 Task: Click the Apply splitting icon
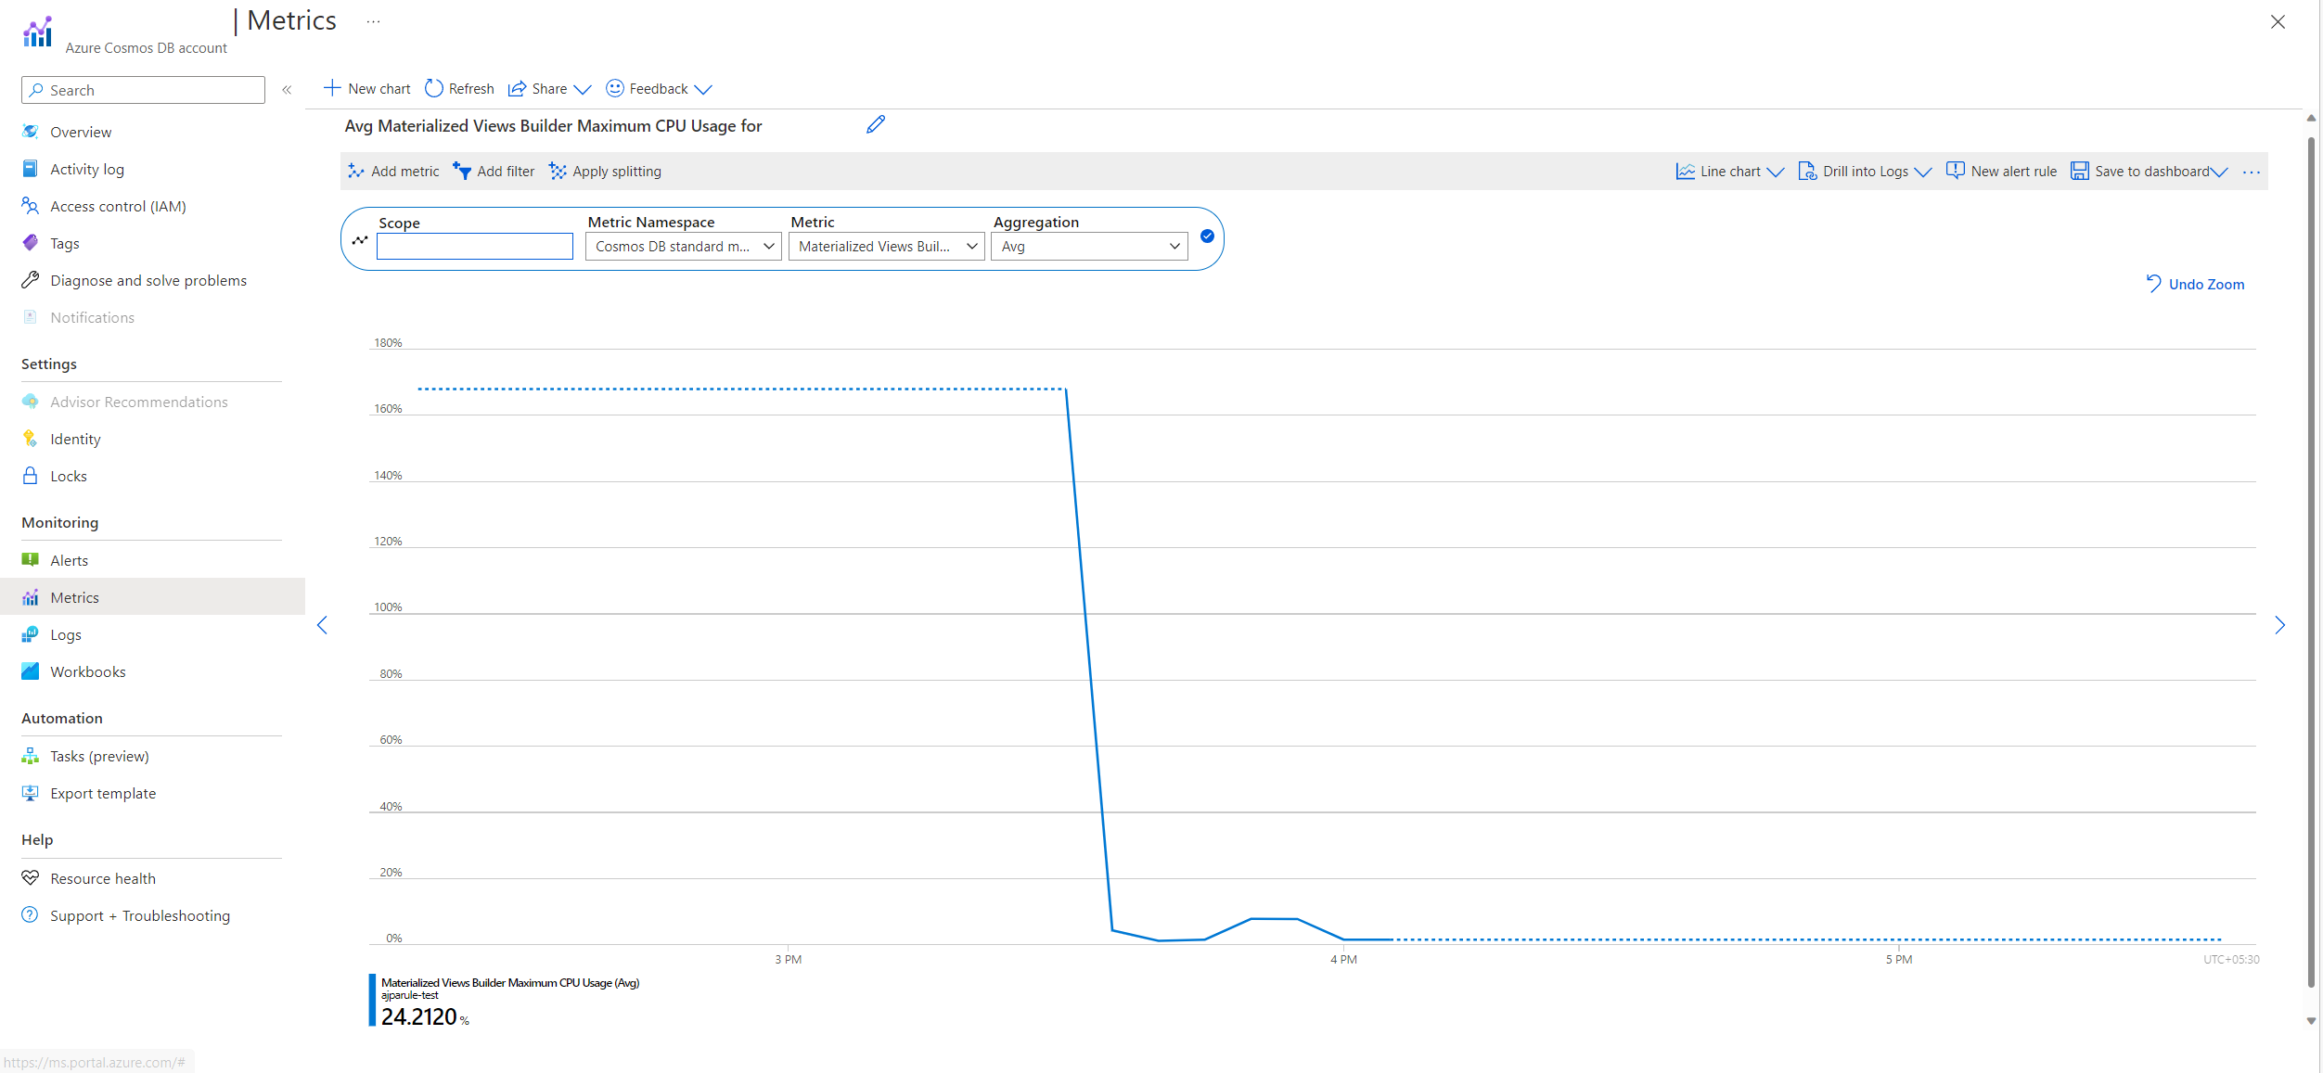tap(558, 171)
